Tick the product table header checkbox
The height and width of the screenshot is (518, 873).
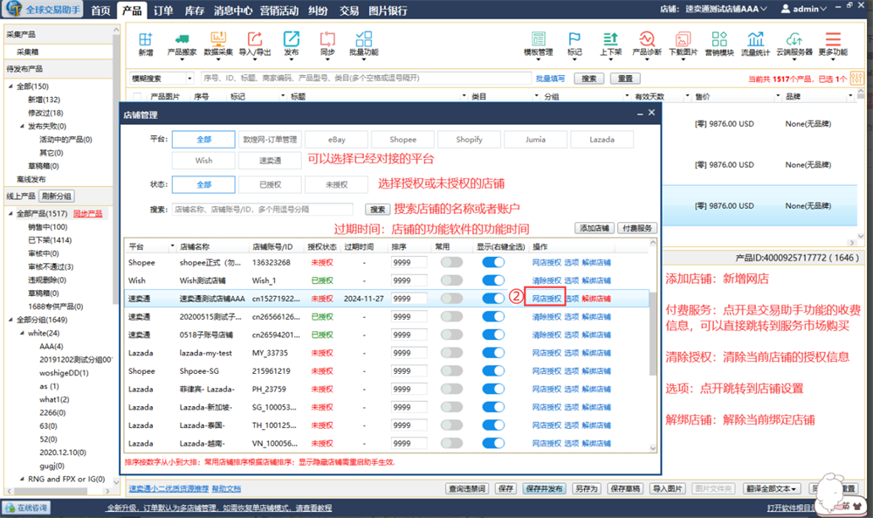[x=138, y=96]
